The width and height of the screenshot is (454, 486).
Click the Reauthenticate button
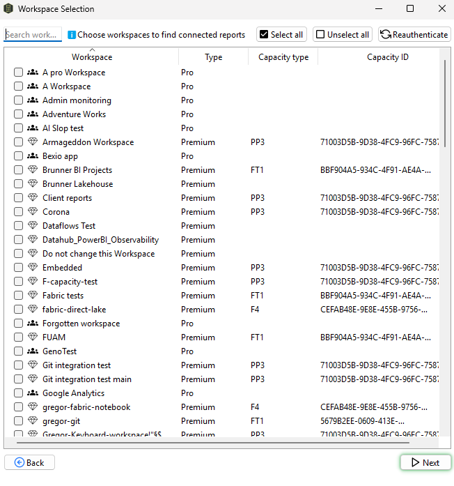click(x=414, y=34)
